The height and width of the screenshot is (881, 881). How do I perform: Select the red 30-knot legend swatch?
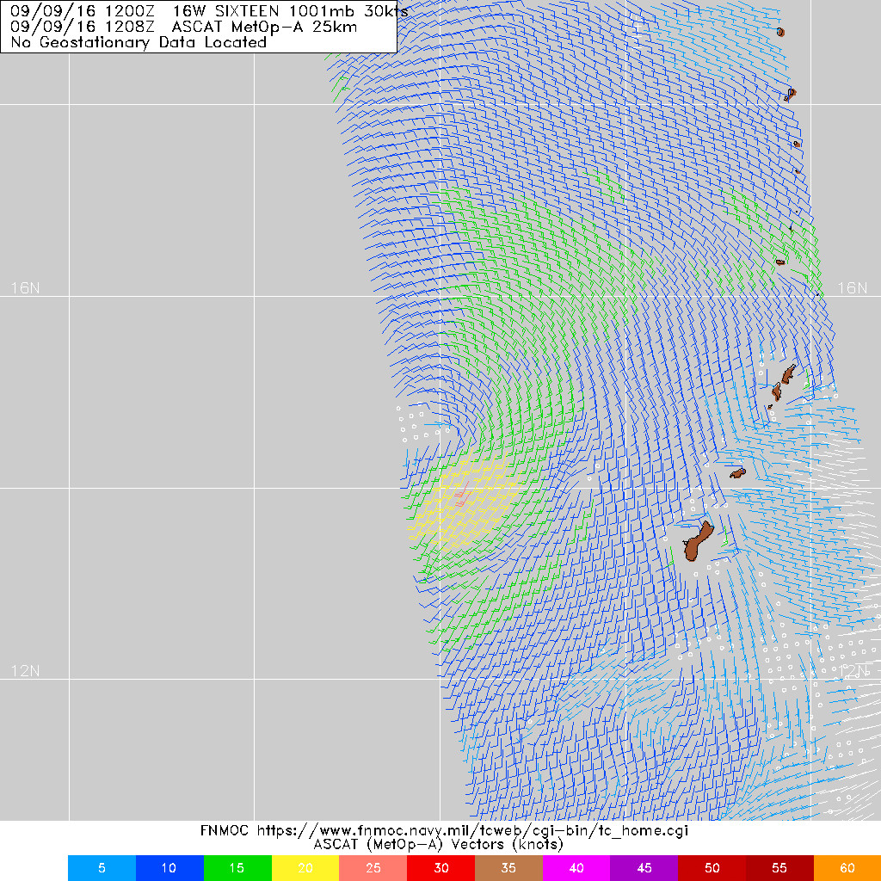[440, 868]
